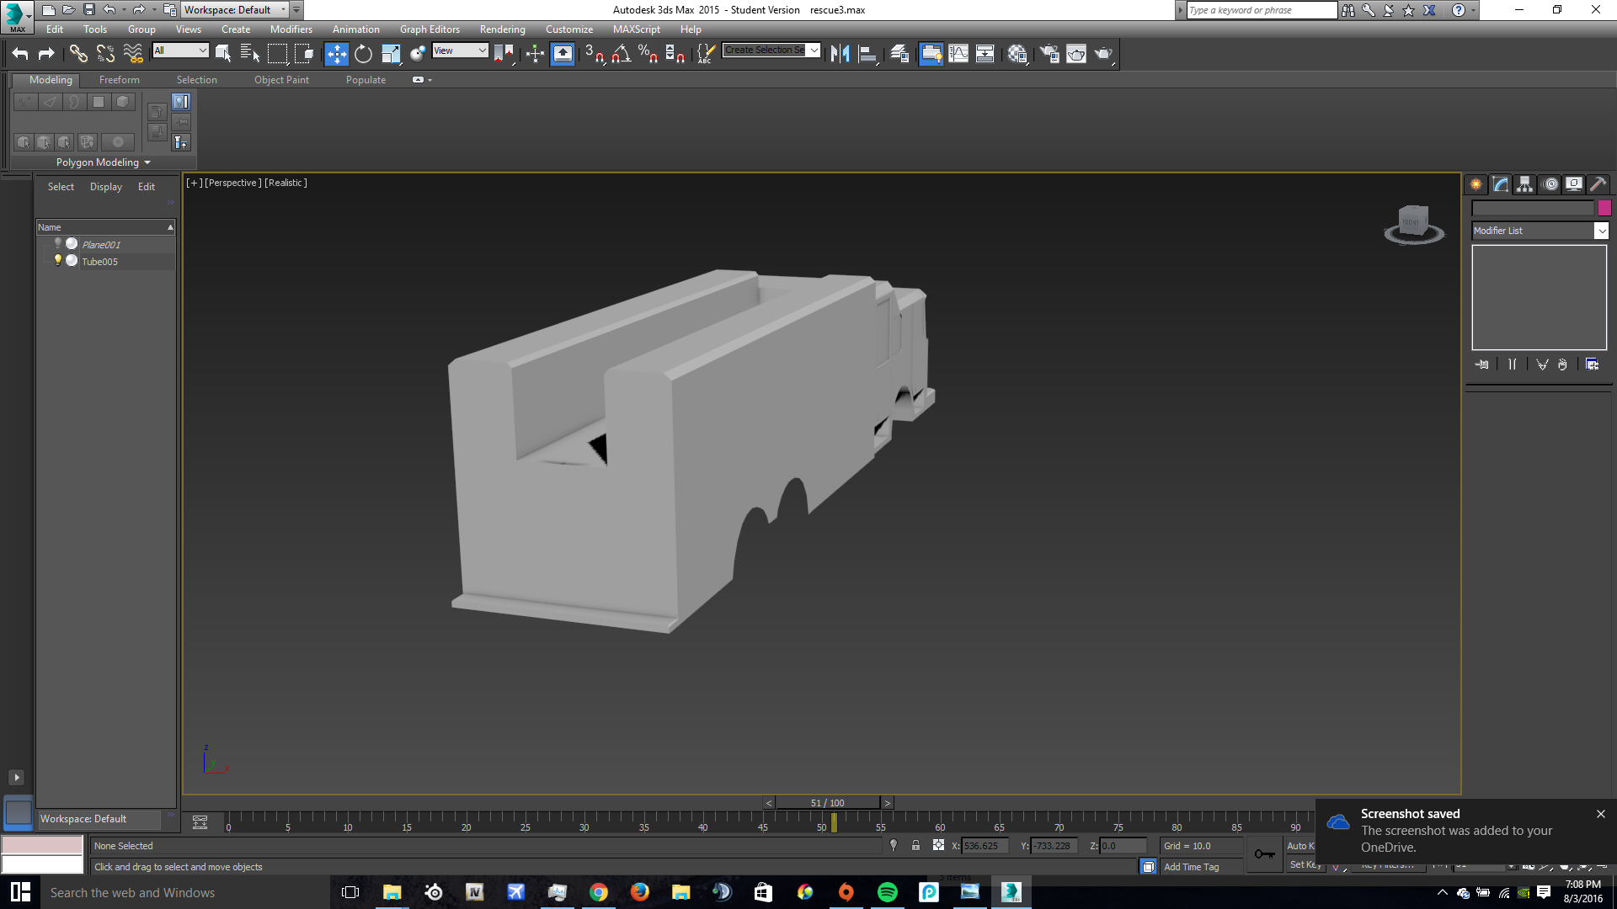Open the Utilities panel hammer icon
This screenshot has height=909, width=1617.
point(1598,184)
